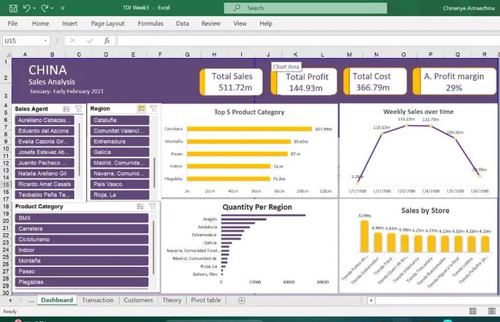Click the Undo arrow icon
This screenshot has height=322, width=500.
click(x=26, y=8)
